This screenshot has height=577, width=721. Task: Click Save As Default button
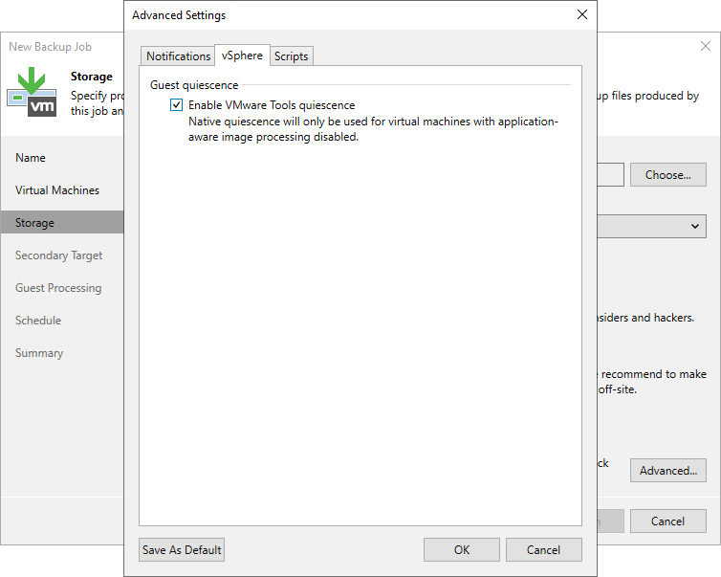pos(182,550)
